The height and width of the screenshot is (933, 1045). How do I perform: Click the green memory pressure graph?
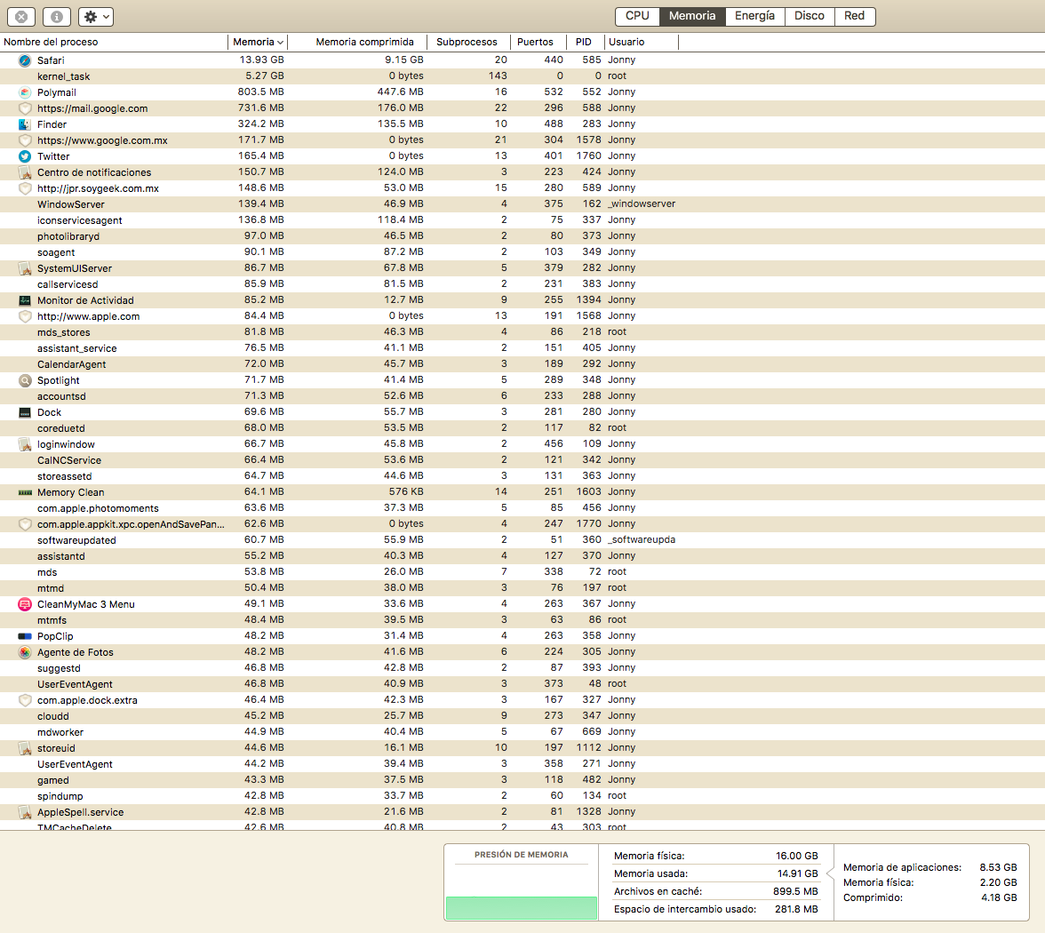click(x=522, y=907)
